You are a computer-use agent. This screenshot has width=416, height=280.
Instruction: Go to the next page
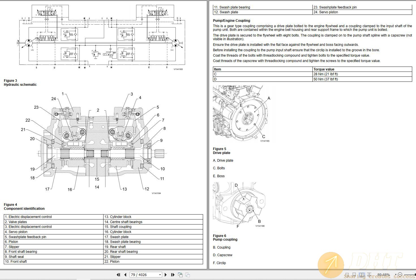[x=166, y=275]
